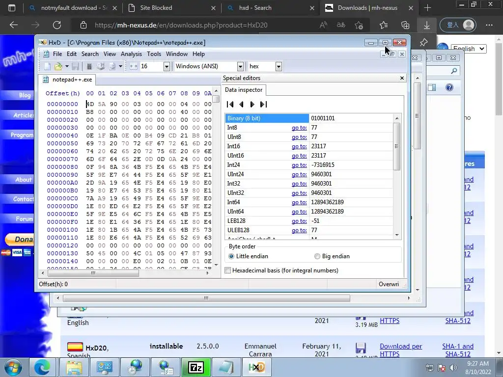Open the File menu in HxD
The width and height of the screenshot is (503, 377).
pyautogui.click(x=57, y=54)
